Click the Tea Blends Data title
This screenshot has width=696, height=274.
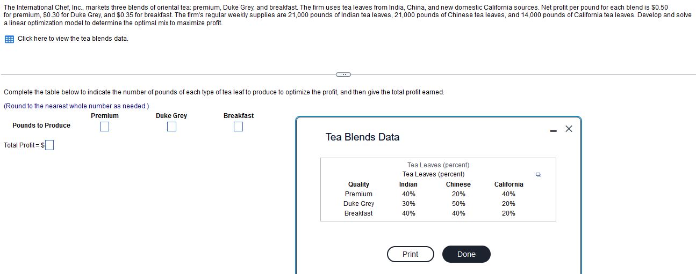coord(362,137)
